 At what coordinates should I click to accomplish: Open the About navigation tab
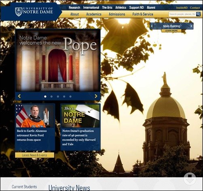coord(74,14)
